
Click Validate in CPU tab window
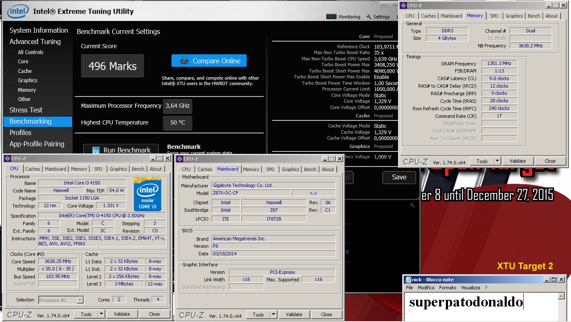(122, 314)
